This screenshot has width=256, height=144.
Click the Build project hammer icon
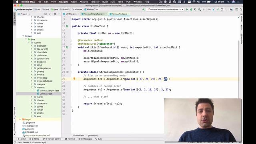click(143, 10)
